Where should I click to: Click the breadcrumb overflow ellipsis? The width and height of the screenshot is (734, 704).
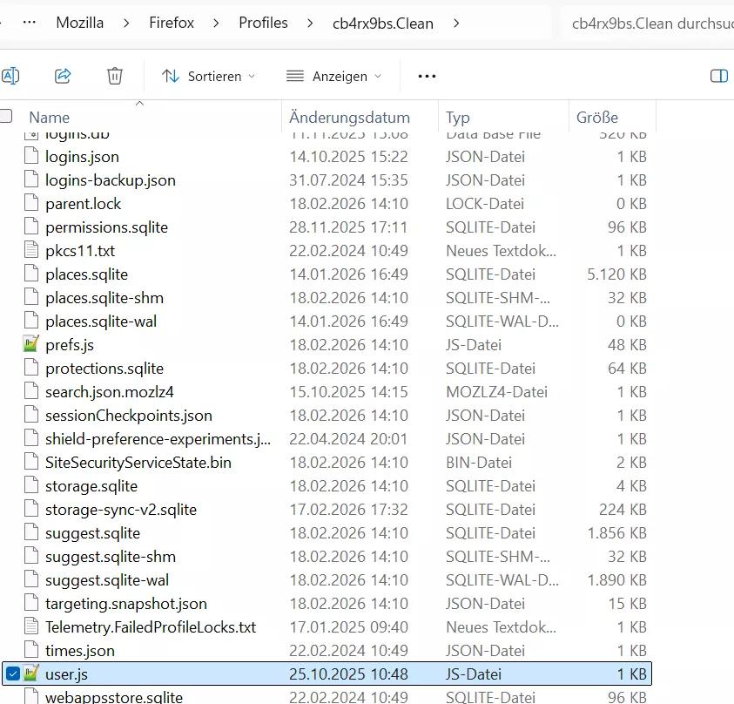(29, 22)
